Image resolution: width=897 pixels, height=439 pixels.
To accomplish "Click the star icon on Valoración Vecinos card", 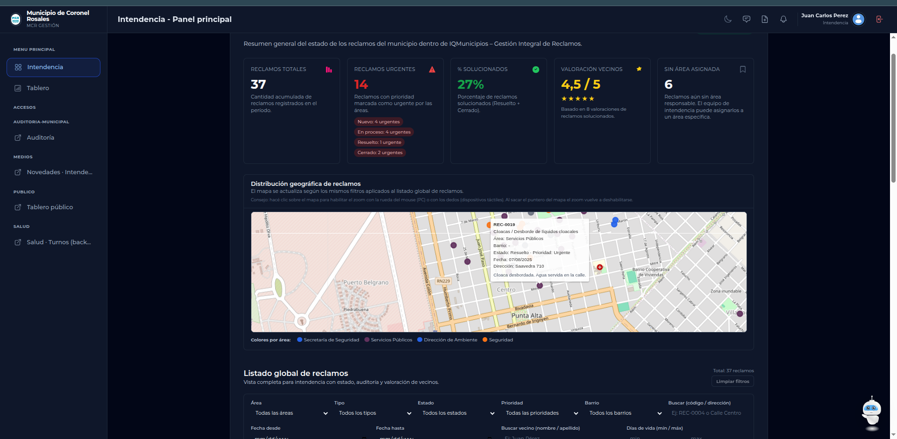I will click(x=639, y=69).
